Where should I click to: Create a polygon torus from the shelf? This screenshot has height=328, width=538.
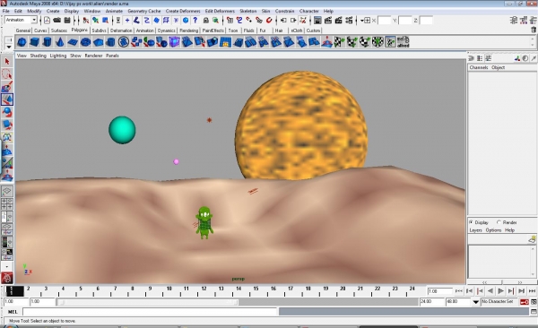coord(85,42)
